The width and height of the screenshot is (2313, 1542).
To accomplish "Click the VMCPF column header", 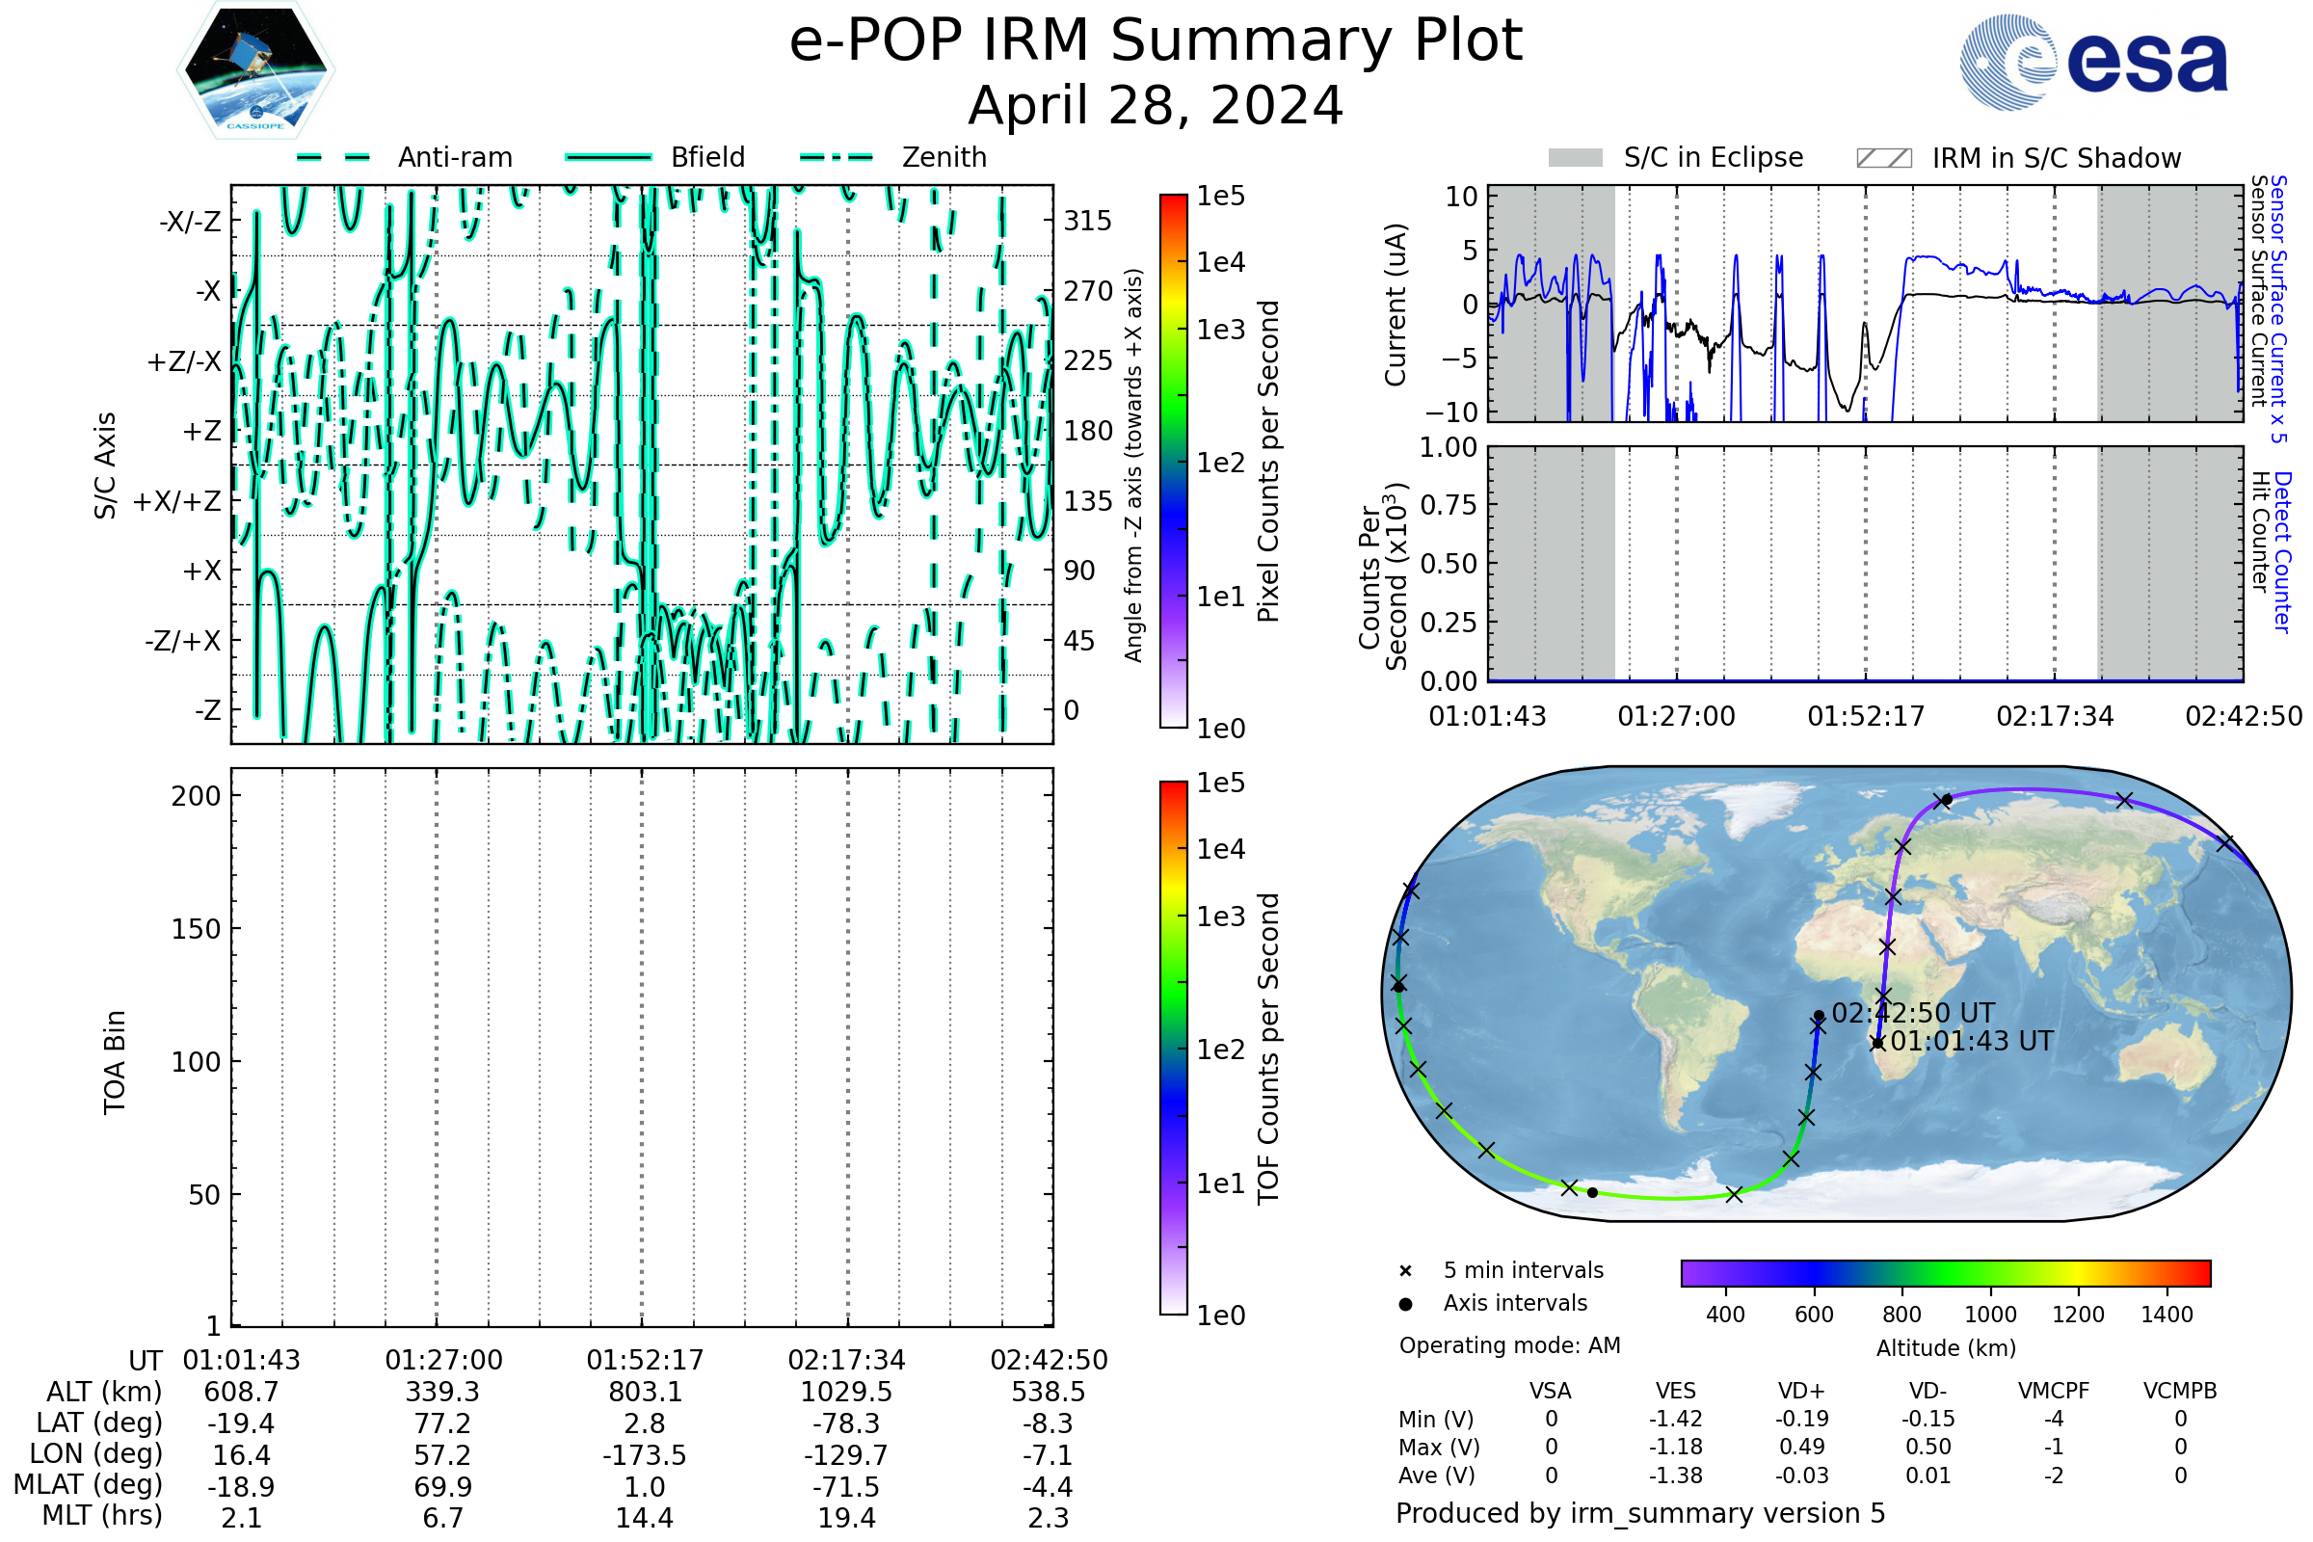I will pyautogui.click(x=2054, y=1392).
